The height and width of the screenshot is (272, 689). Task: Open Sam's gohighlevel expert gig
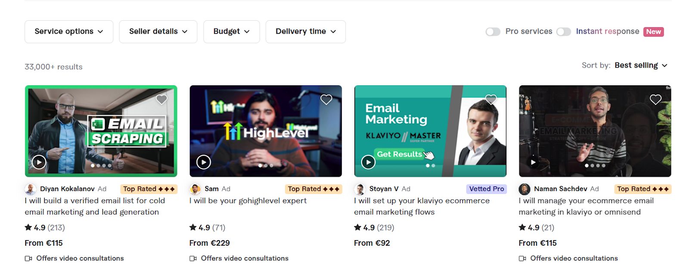(x=247, y=200)
